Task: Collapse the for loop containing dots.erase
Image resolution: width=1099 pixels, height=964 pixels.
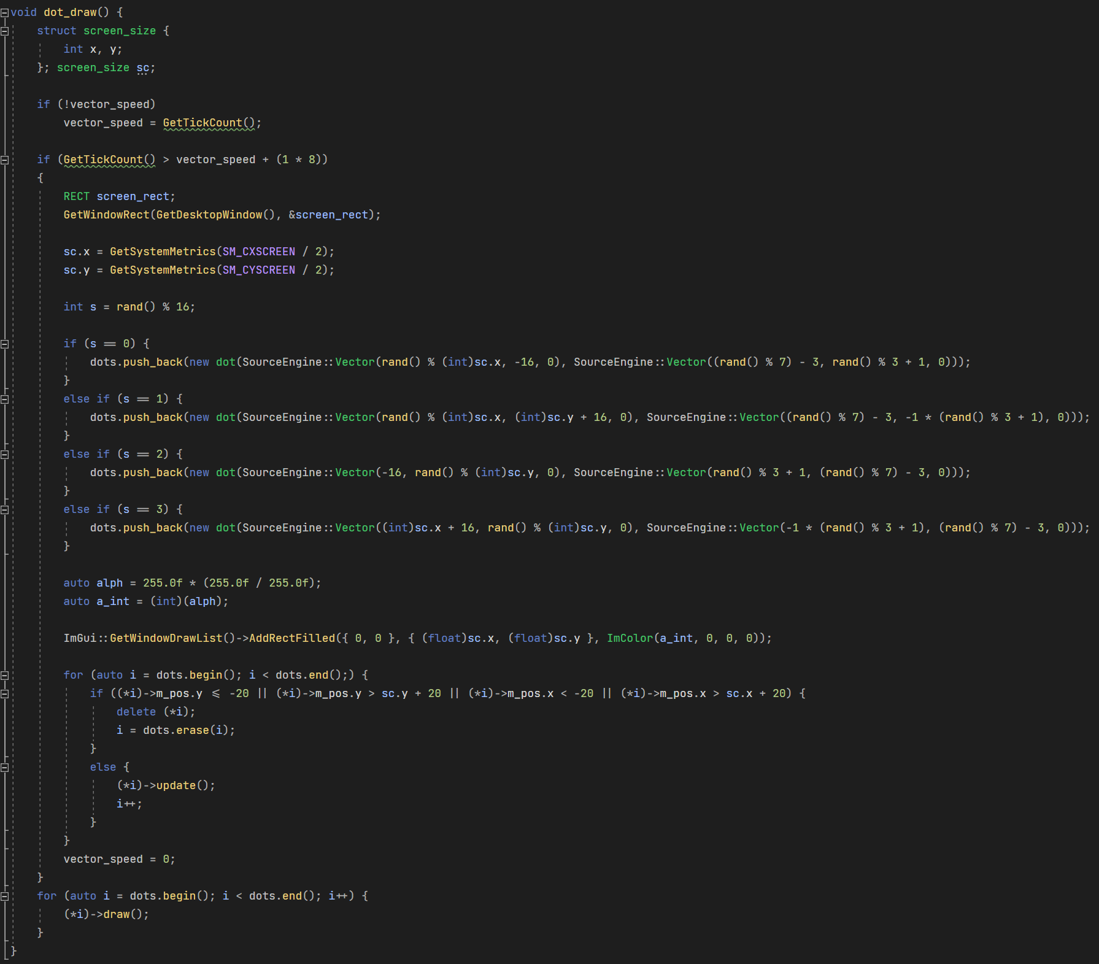Action: (x=4, y=676)
